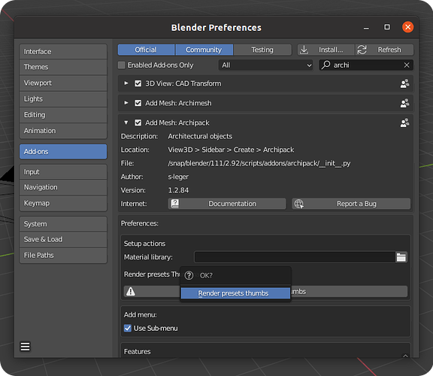Collapse the Add Mesh: Archipack details

point(126,123)
